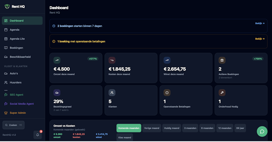The width and height of the screenshot is (272, 142).
Task: Click the € 3.414,75 winst figure
Action: pyautogui.click(x=102, y=134)
